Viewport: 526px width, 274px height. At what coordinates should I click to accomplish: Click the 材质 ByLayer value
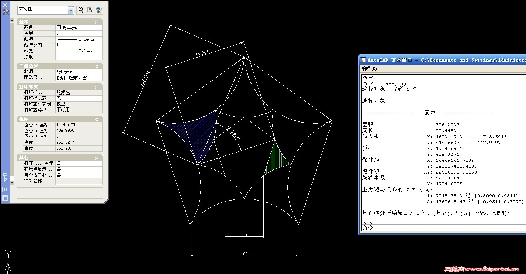[x=79, y=72]
